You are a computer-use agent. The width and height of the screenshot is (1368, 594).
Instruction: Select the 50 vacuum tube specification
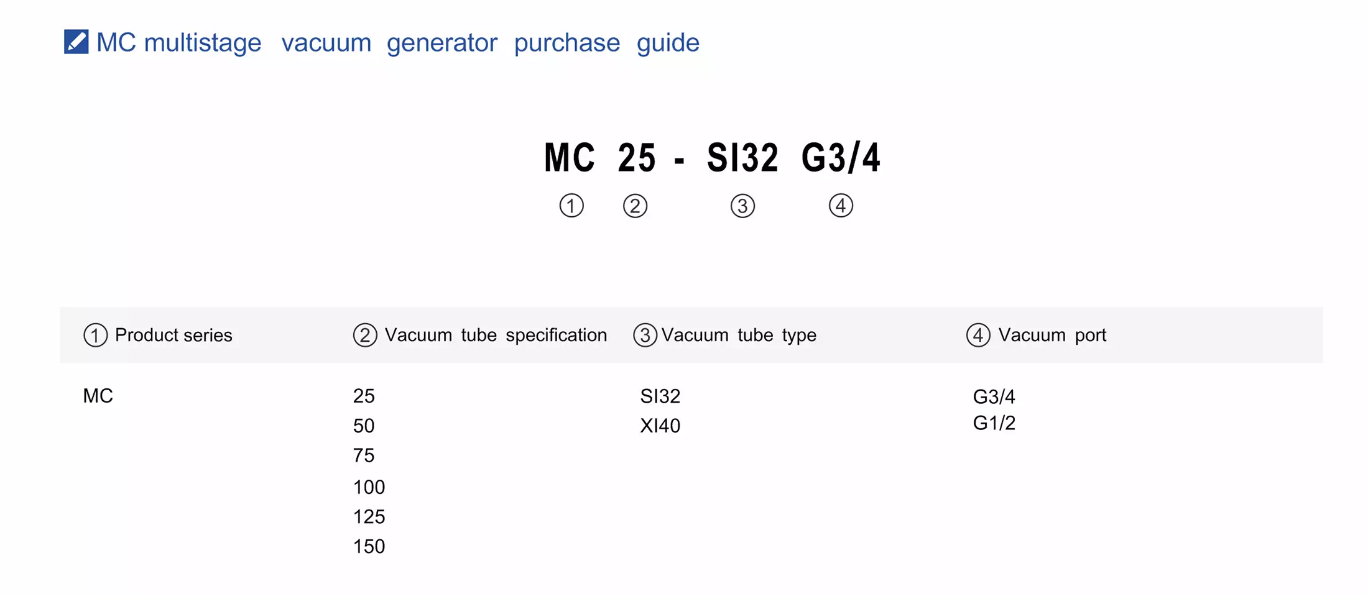364,426
